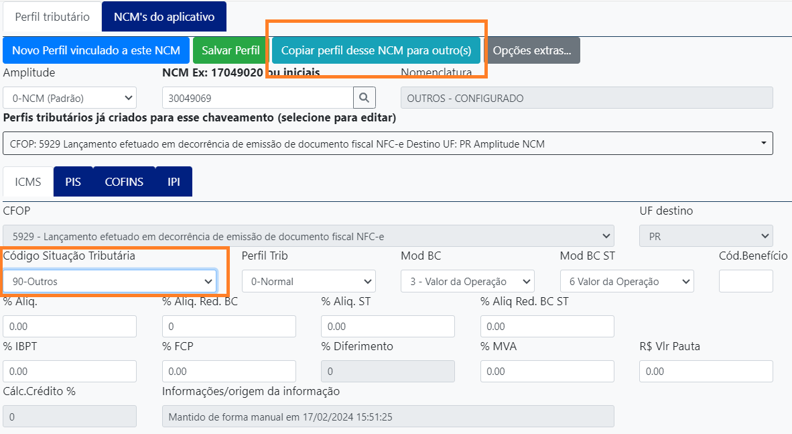Expand Código Situação Tributária dropdown
The width and height of the screenshot is (792, 434).
point(109,282)
